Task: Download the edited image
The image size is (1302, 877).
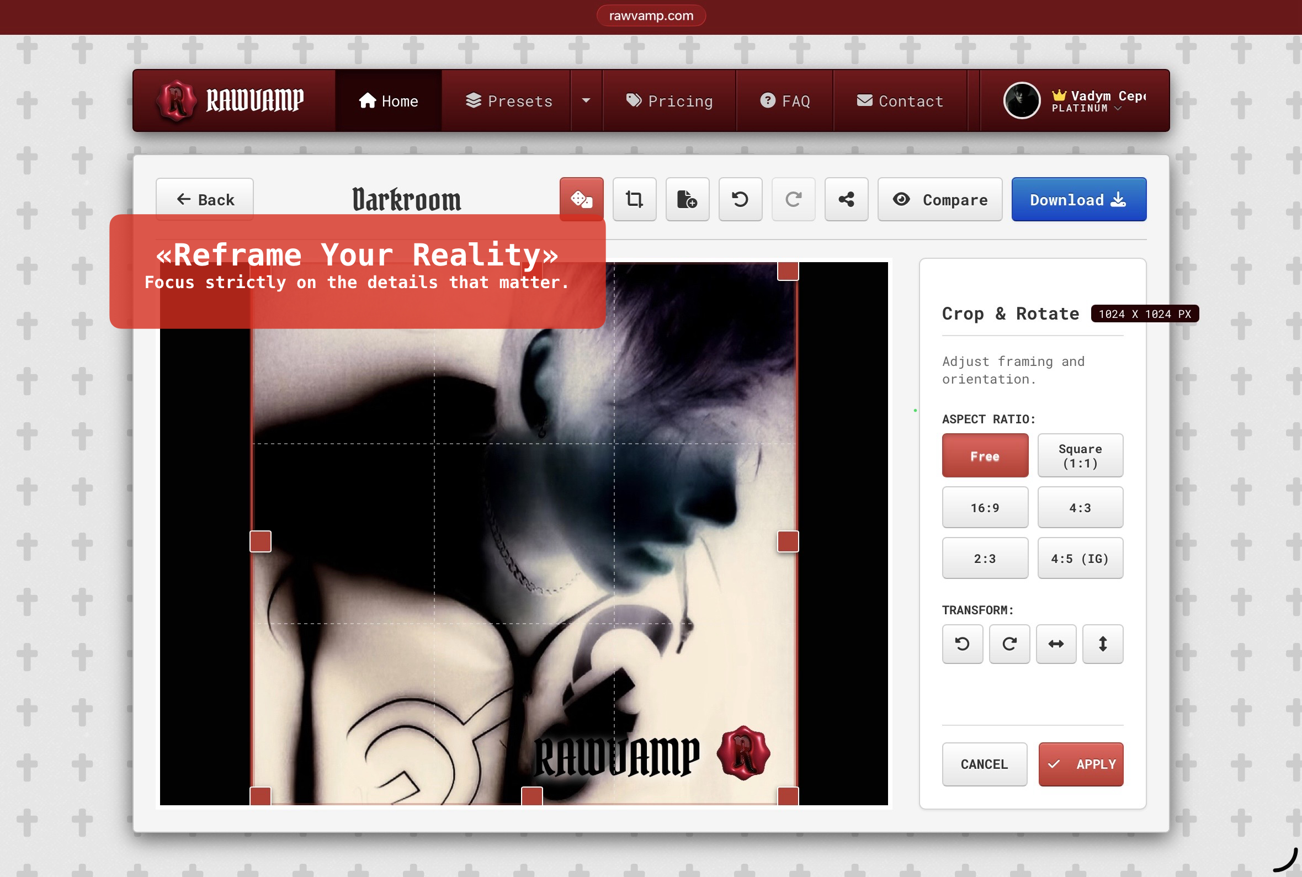Action: [1078, 199]
